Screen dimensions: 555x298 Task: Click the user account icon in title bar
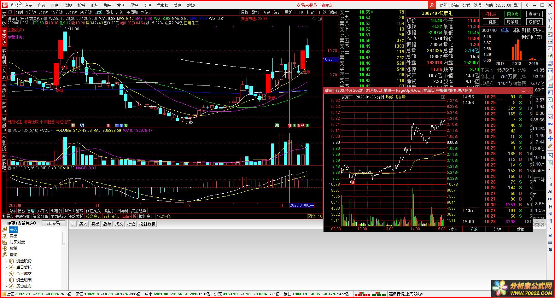[x=432, y=5]
